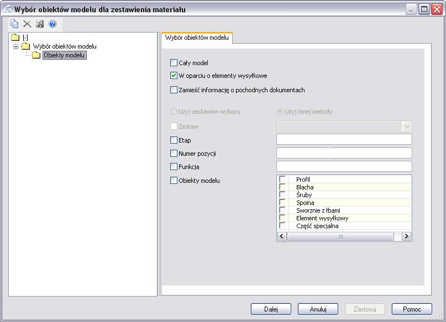The height and width of the screenshot is (322, 446).
Task: Click the delete X toolbar icon
Action: click(x=27, y=24)
